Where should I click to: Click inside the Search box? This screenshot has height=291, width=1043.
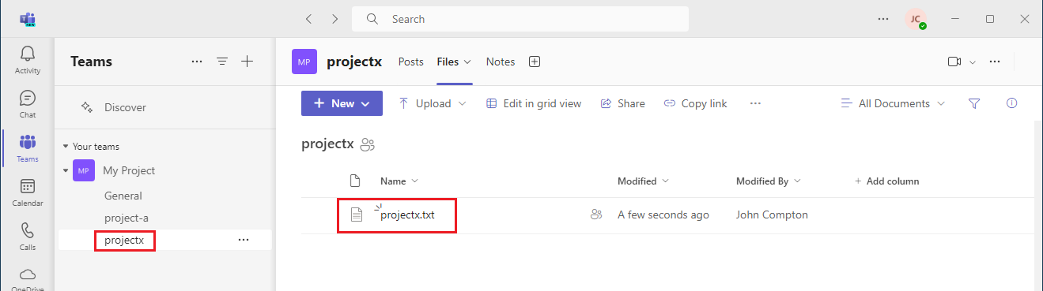coord(520,19)
